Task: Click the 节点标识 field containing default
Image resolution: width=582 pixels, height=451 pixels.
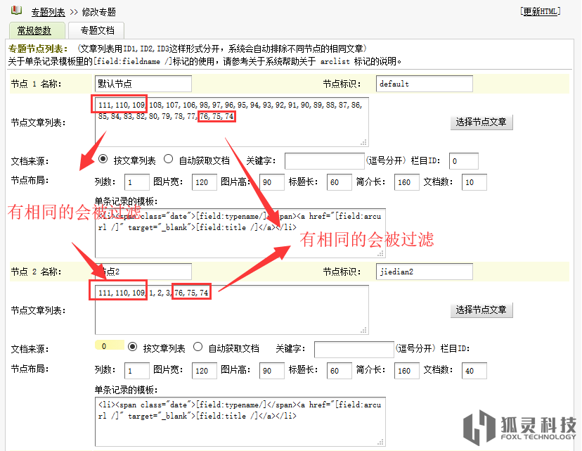Action: [x=424, y=84]
